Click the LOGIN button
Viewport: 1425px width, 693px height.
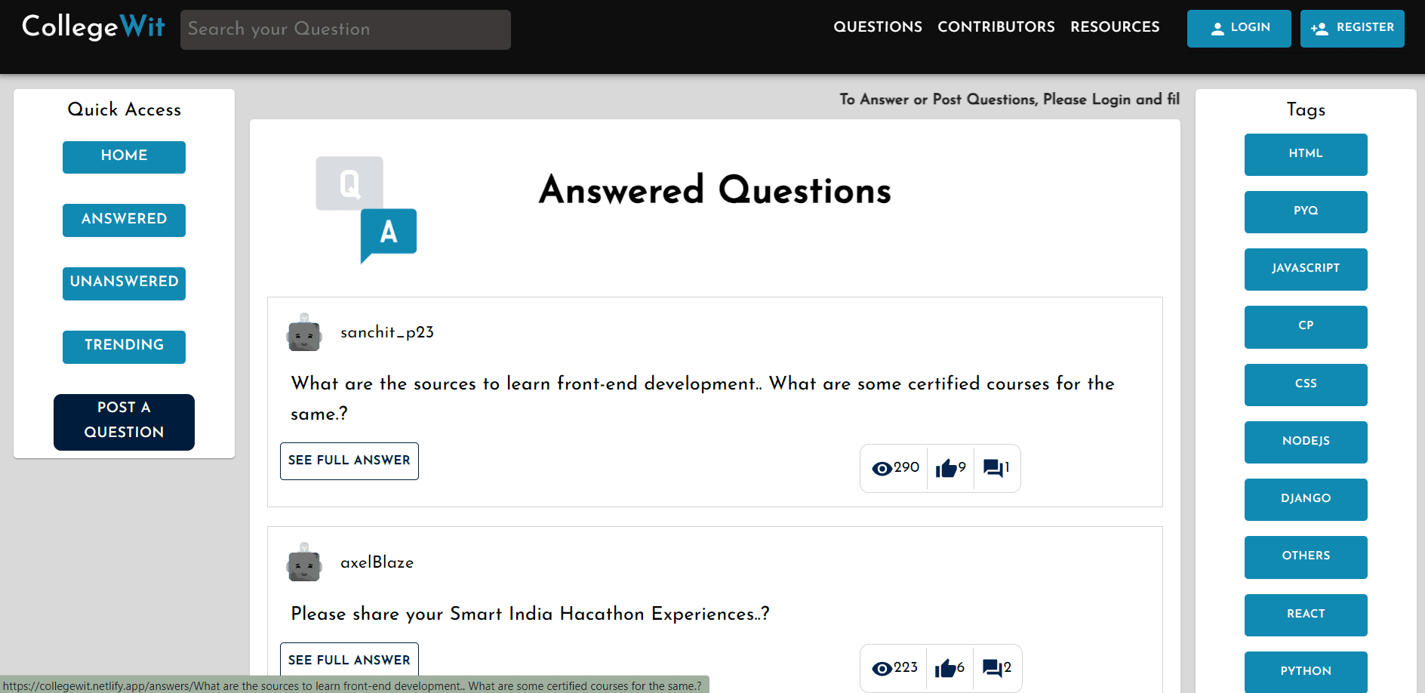pos(1239,29)
